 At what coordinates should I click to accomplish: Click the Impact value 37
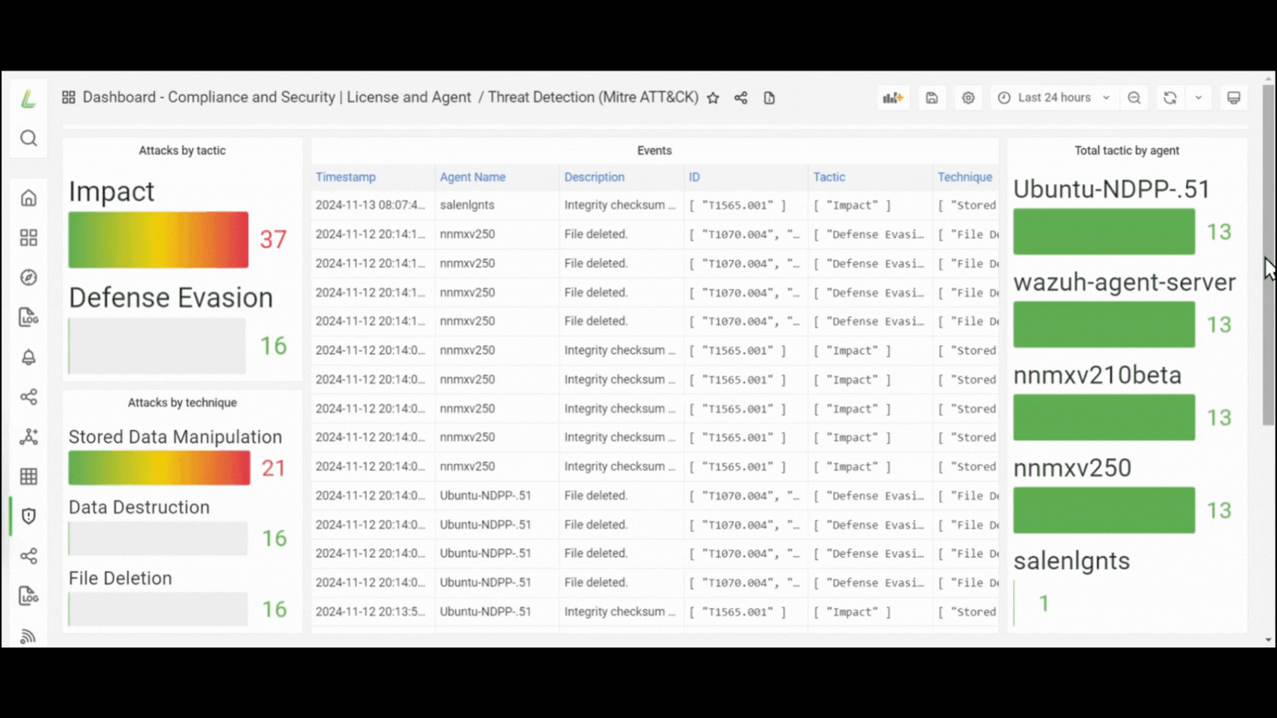click(273, 240)
